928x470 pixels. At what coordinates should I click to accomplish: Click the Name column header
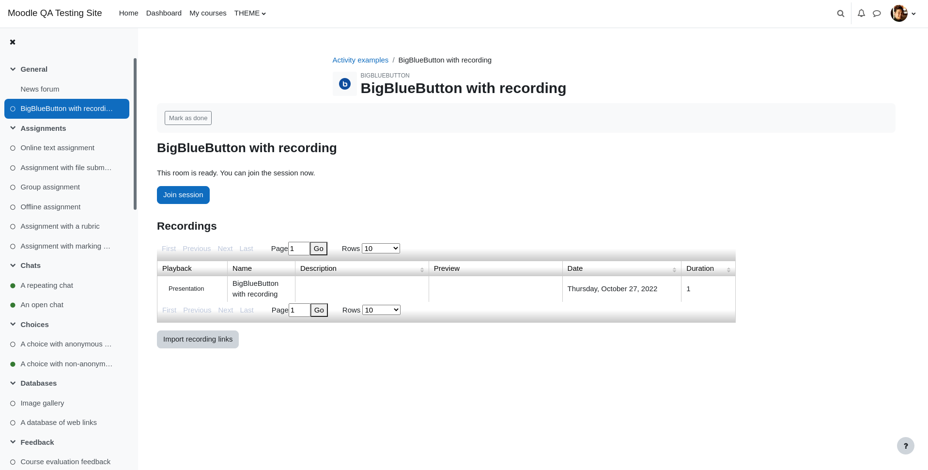tap(261, 268)
